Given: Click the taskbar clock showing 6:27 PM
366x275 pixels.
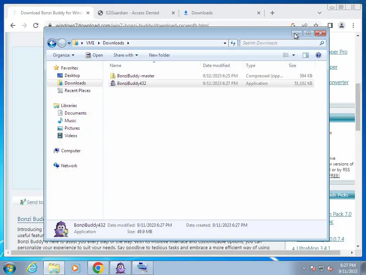Looking at the screenshot, I should click(x=348, y=268).
